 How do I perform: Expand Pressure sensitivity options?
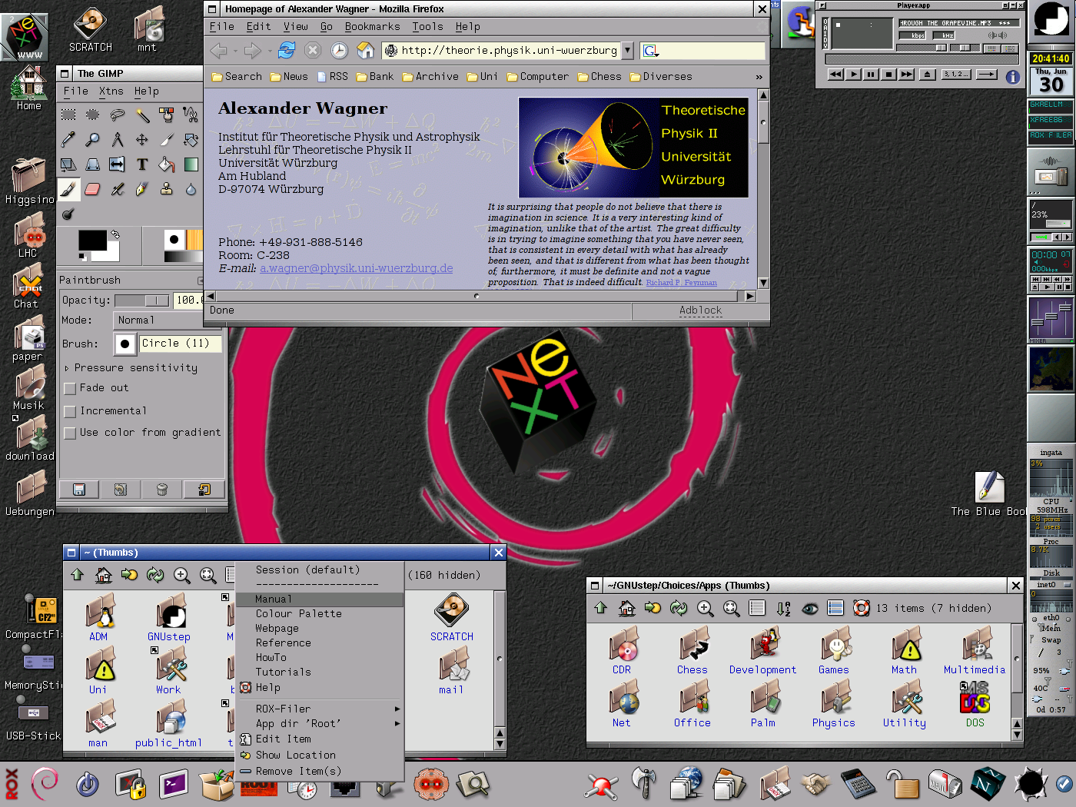coord(67,368)
